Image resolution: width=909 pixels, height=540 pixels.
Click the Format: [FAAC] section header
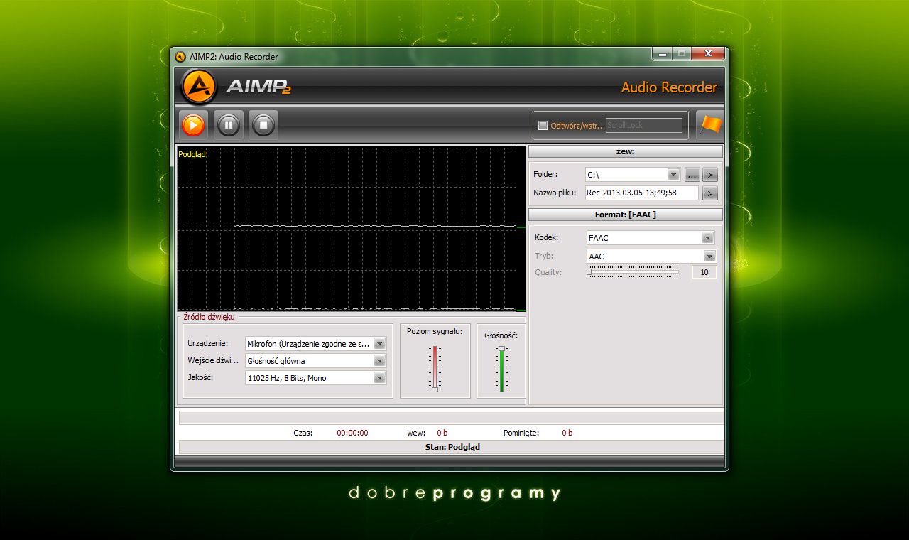tap(626, 214)
